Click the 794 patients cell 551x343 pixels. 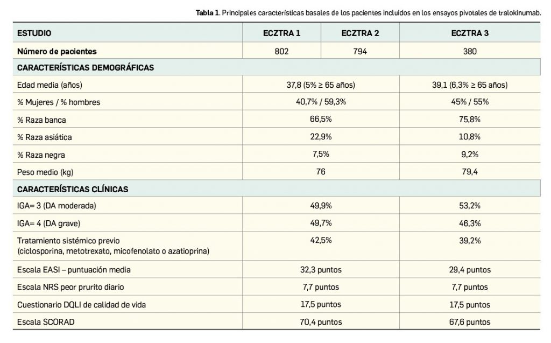coord(360,52)
